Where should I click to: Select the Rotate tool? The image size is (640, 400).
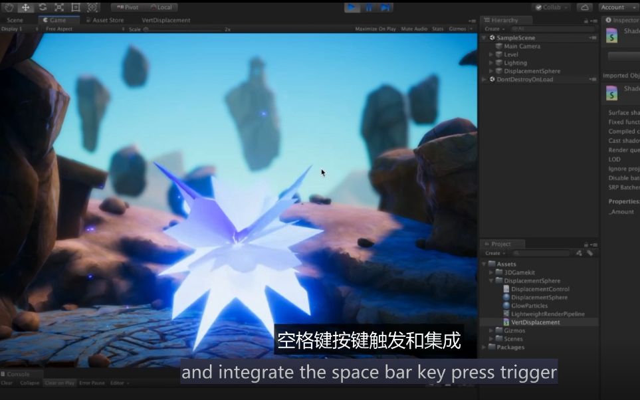[42, 7]
